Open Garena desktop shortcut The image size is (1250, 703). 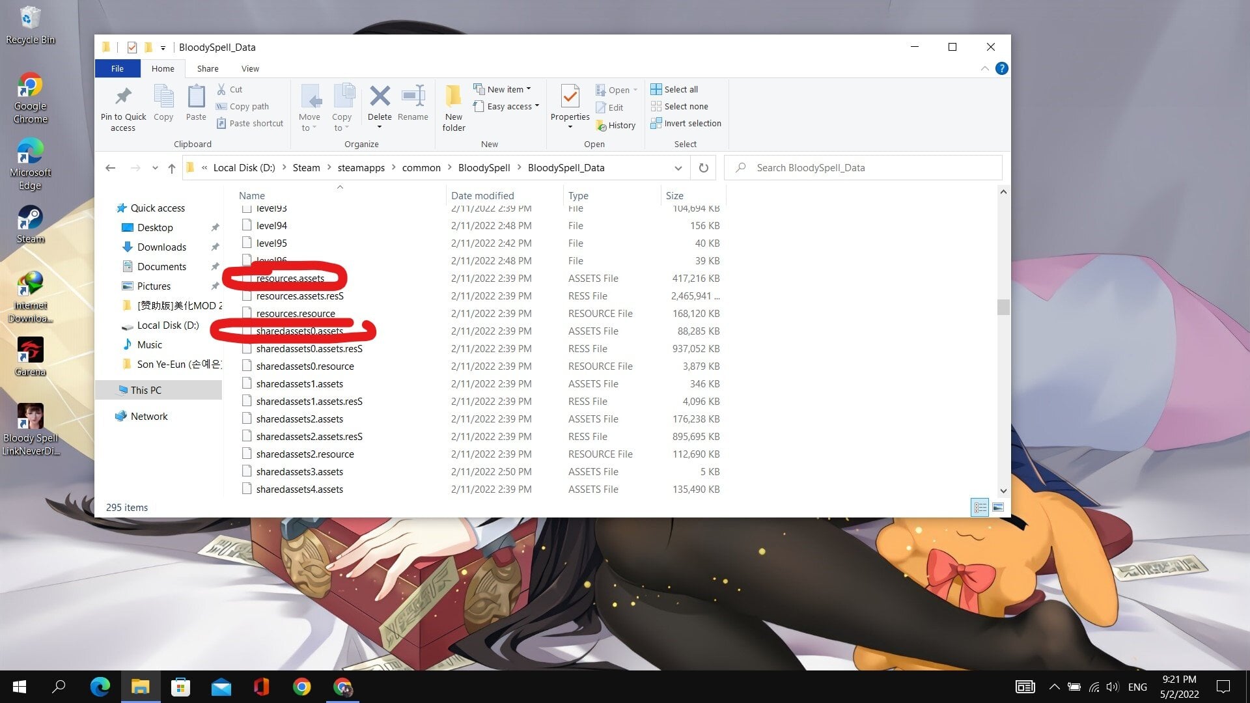click(x=30, y=357)
